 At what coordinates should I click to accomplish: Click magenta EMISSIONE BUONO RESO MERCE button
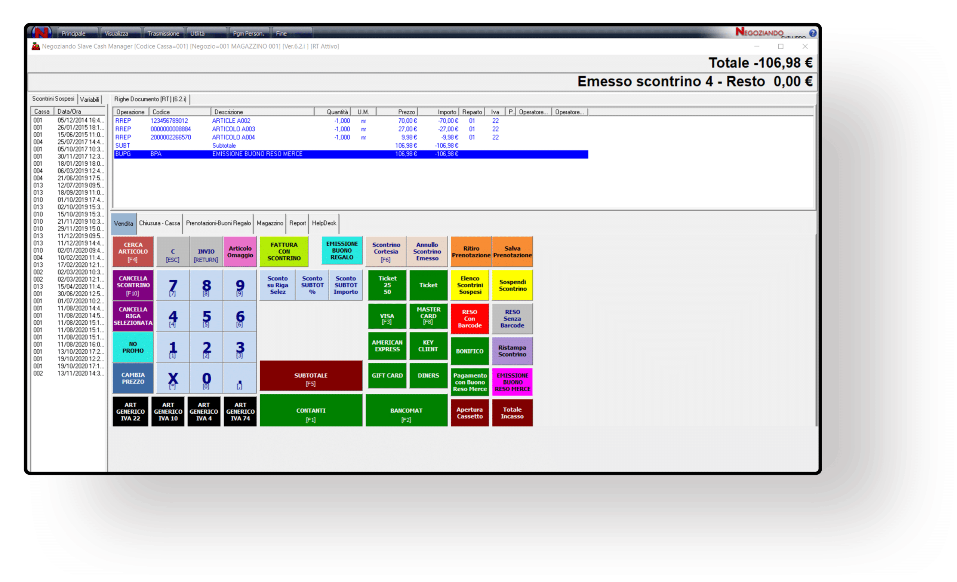512,382
